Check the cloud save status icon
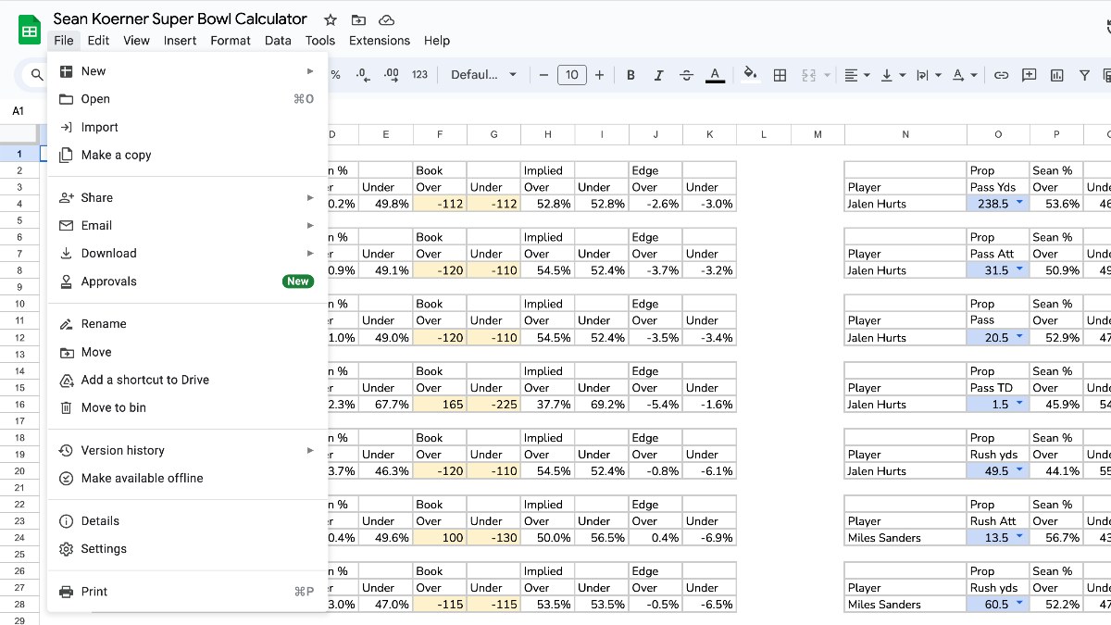This screenshot has height=625, width=1111. click(387, 19)
